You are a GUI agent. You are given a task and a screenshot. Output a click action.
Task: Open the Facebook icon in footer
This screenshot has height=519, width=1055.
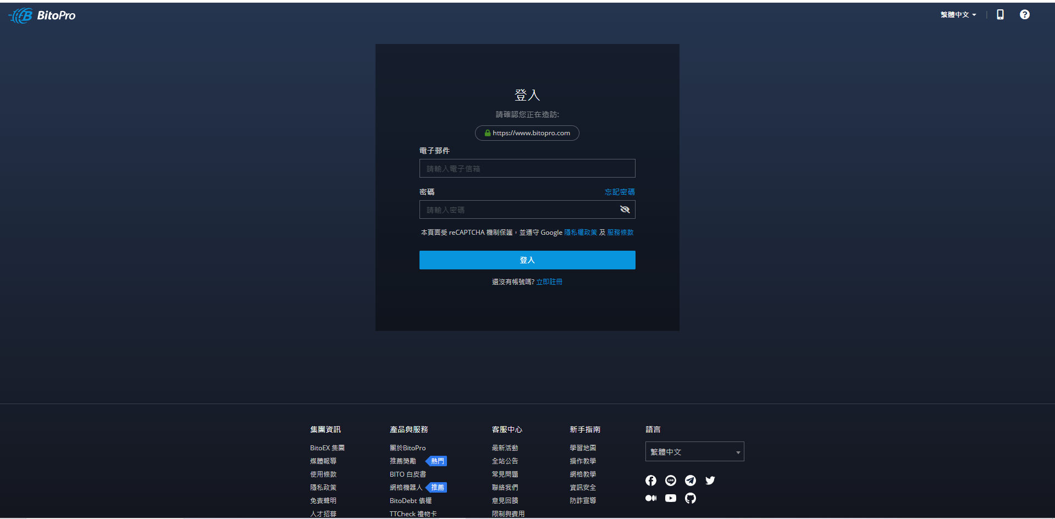pos(651,481)
